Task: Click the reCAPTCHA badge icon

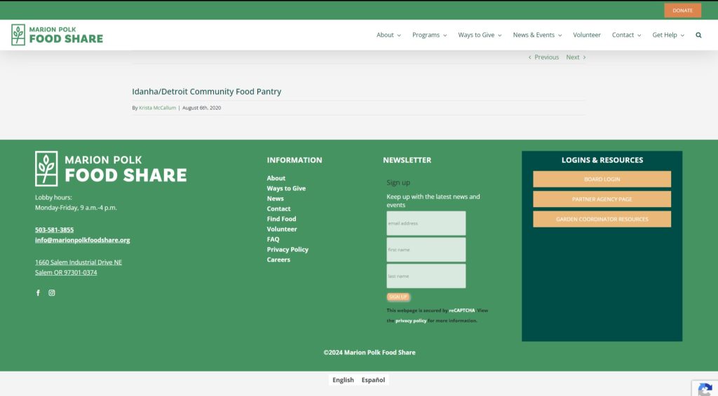Action: (x=705, y=389)
